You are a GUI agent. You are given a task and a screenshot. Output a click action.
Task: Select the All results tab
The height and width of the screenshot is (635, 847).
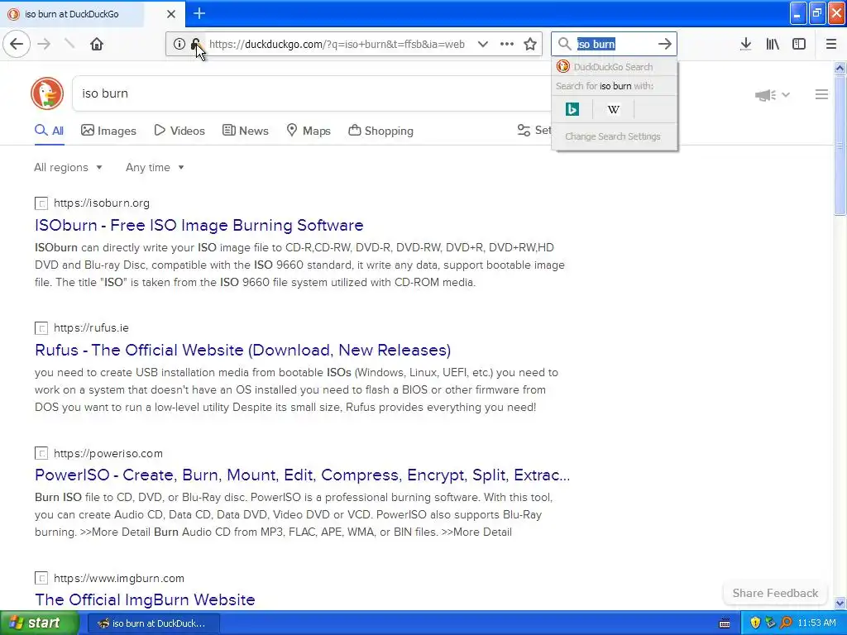coord(49,131)
